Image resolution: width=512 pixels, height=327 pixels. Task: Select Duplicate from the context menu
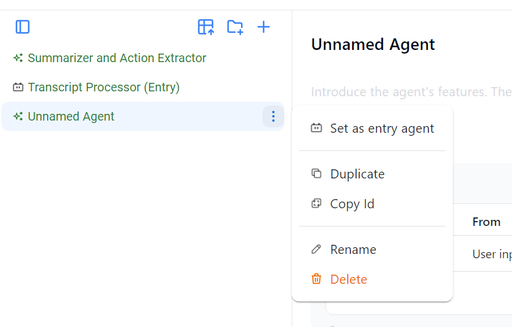pyautogui.click(x=357, y=174)
